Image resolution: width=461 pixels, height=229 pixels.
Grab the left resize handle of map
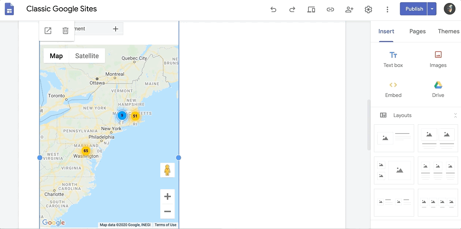(x=40, y=158)
